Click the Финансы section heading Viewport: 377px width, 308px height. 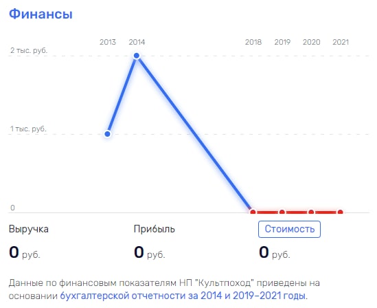pos(41,14)
